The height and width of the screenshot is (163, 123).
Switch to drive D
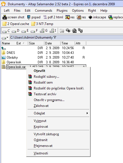coord(15,31)
